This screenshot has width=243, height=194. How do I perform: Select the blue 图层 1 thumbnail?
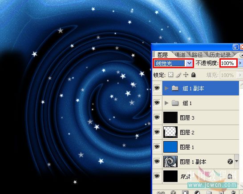coord(170,147)
